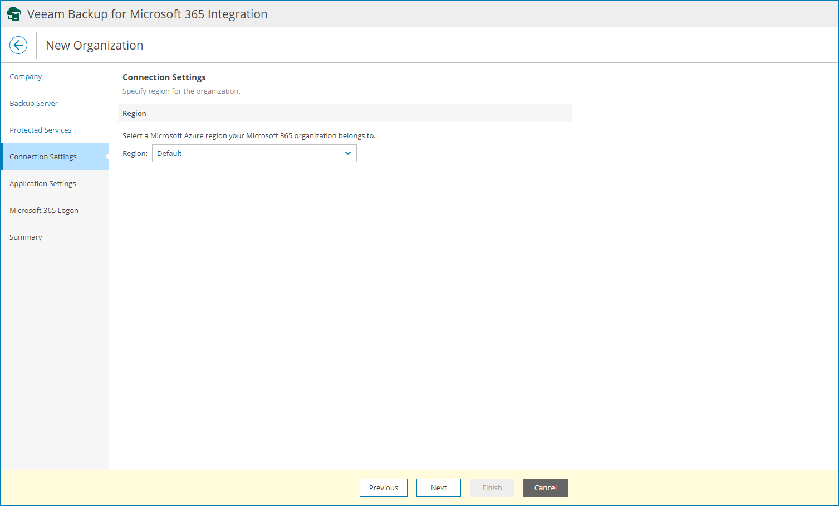The image size is (839, 506).
Task: Click the 'Select a Microsoft Azure region' instruction
Action: [249, 136]
